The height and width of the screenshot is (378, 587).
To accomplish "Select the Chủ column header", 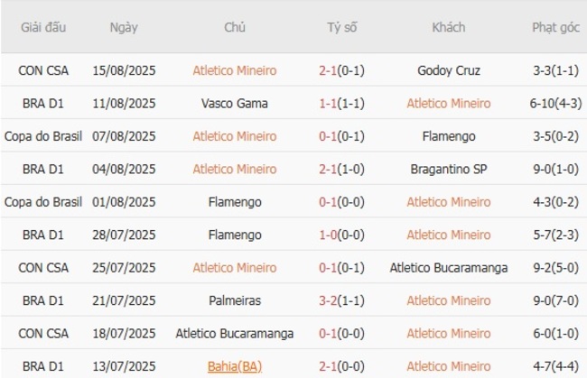I will pyautogui.click(x=234, y=27).
